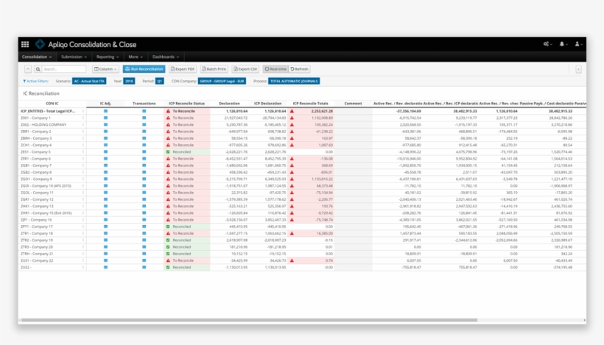The width and height of the screenshot is (604, 345).
Task: Click the search magnifier icon
Action: click(38, 69)
